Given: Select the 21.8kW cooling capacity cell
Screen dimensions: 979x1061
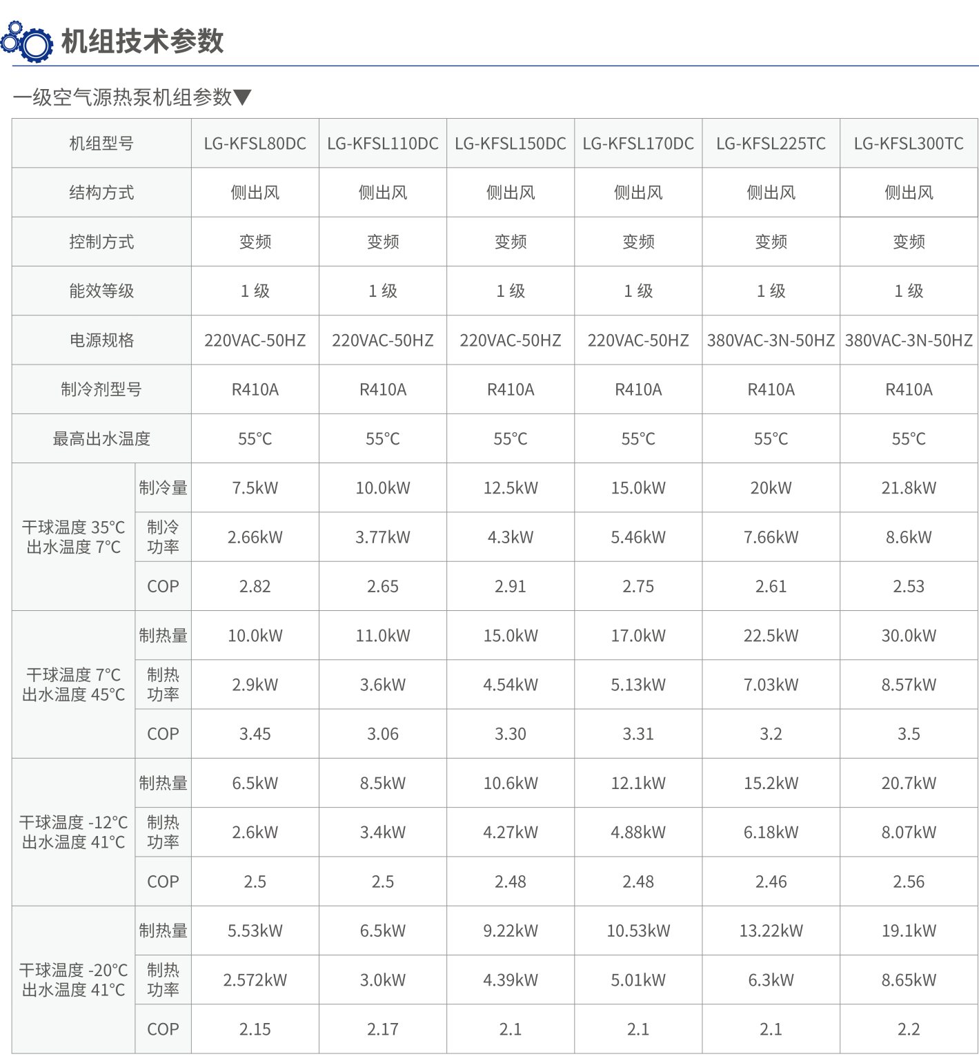Looking at the screenshot, I should pos(909,488).
